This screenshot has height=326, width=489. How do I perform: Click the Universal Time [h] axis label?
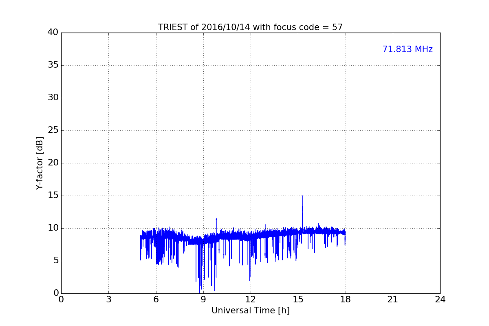point(250,311)
